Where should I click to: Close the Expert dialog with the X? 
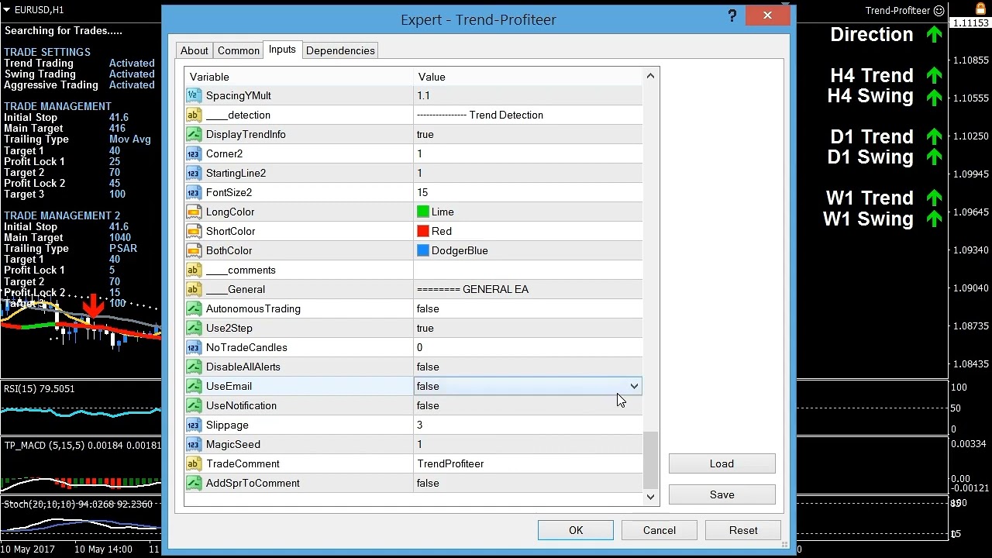point(767,15)
